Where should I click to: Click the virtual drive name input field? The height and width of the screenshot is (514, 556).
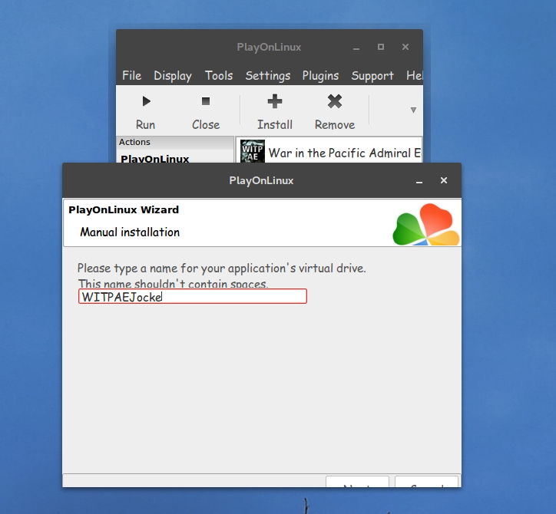(x=193, y=296)
